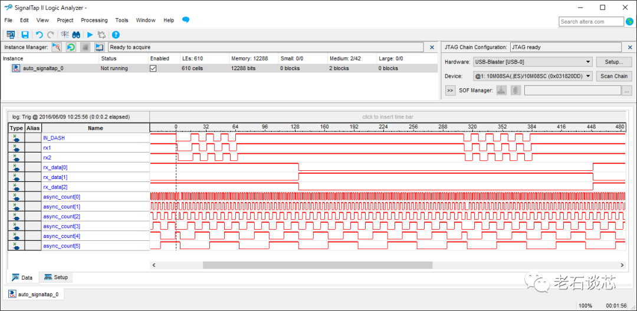637x311 pixels.
Task: Start compilation with the blue play icon
Action: pos(90,35)
